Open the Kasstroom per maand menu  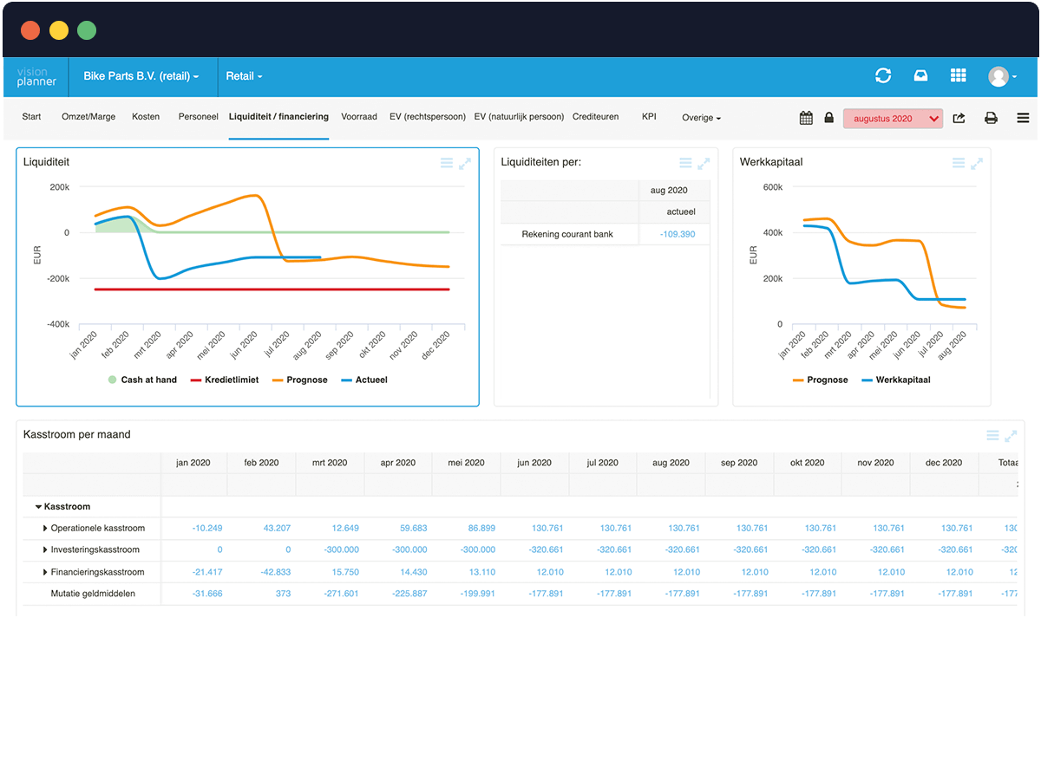point(992,436)
